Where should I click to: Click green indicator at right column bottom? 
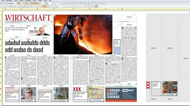pyautogui.click(x=129, y=84)
